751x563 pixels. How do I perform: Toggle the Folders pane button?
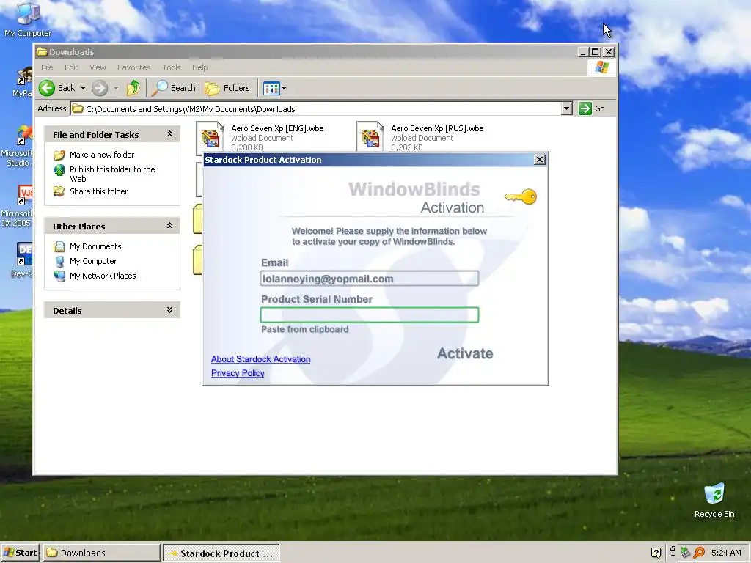(x=227, y=88)
